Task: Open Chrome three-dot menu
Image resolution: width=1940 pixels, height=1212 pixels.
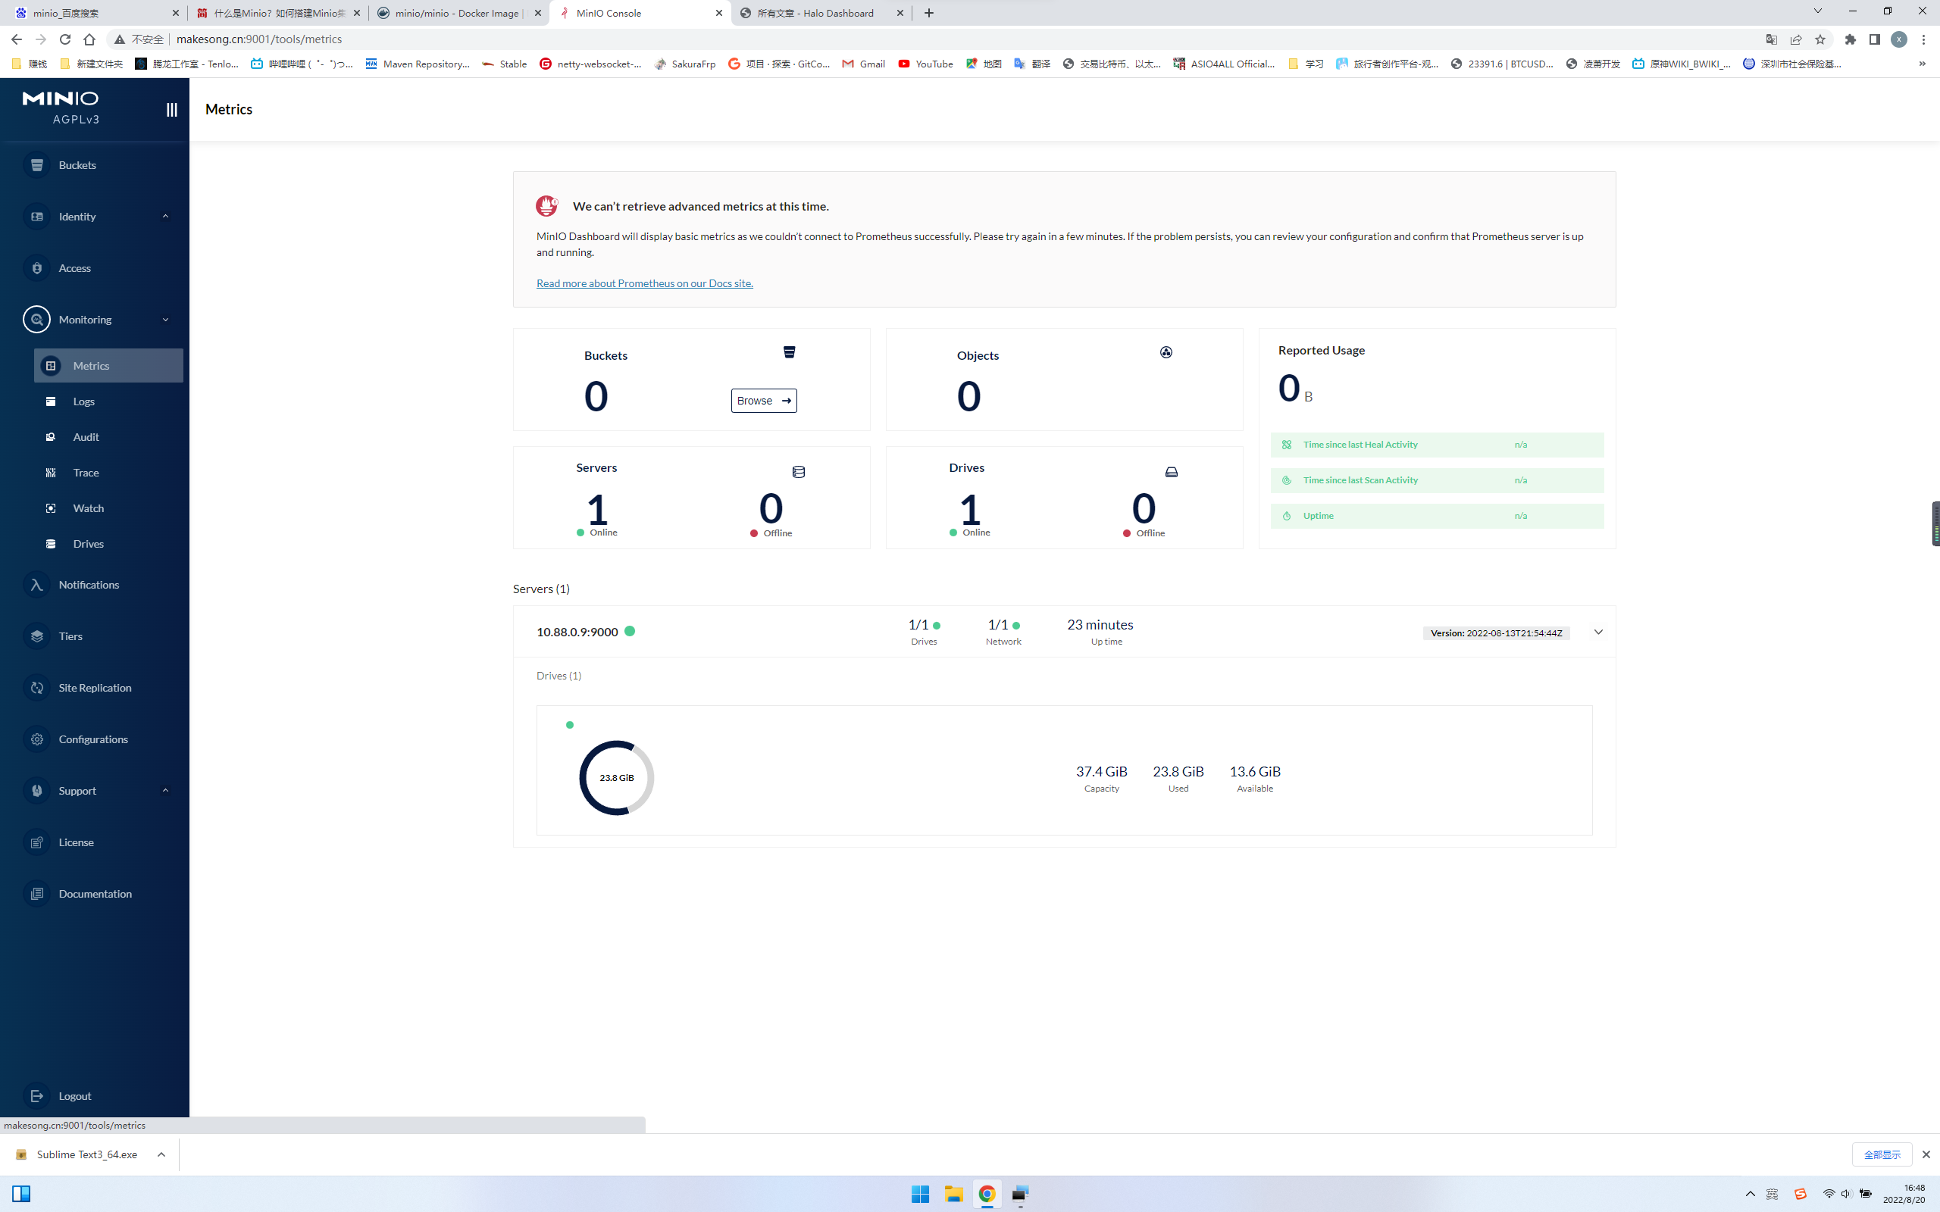Action: pos(1923,39)
